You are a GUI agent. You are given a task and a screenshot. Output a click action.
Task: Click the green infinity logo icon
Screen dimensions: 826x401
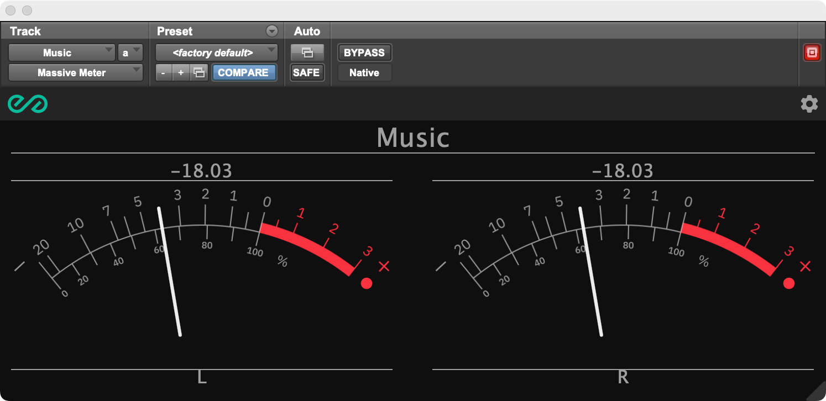point(28,104)
